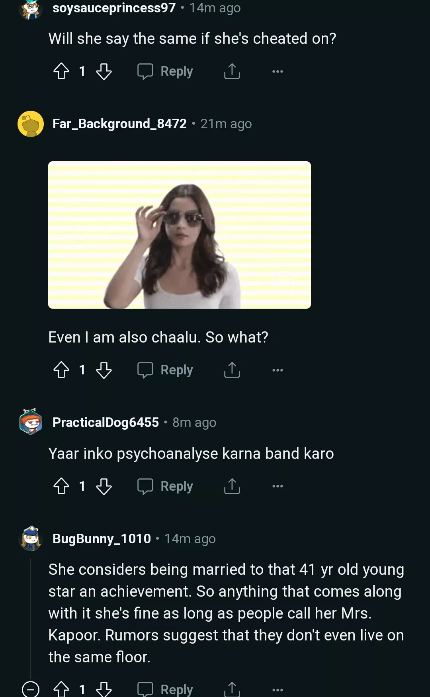Visit PracticalDog6455's profile via username
The width and height of the screenshot is (430, 697).
coord(106,422)
